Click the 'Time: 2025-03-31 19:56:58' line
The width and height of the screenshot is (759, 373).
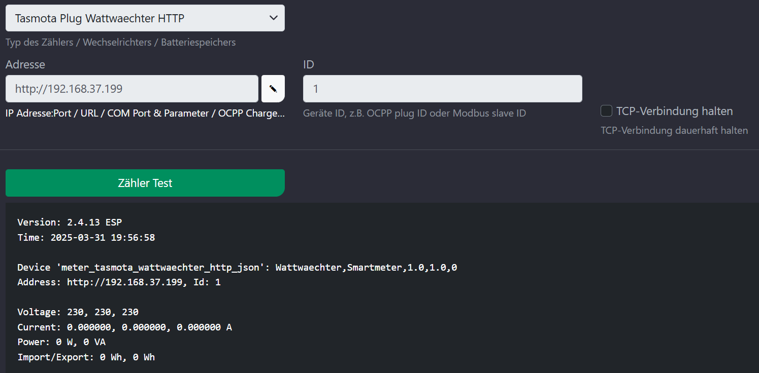86,237
